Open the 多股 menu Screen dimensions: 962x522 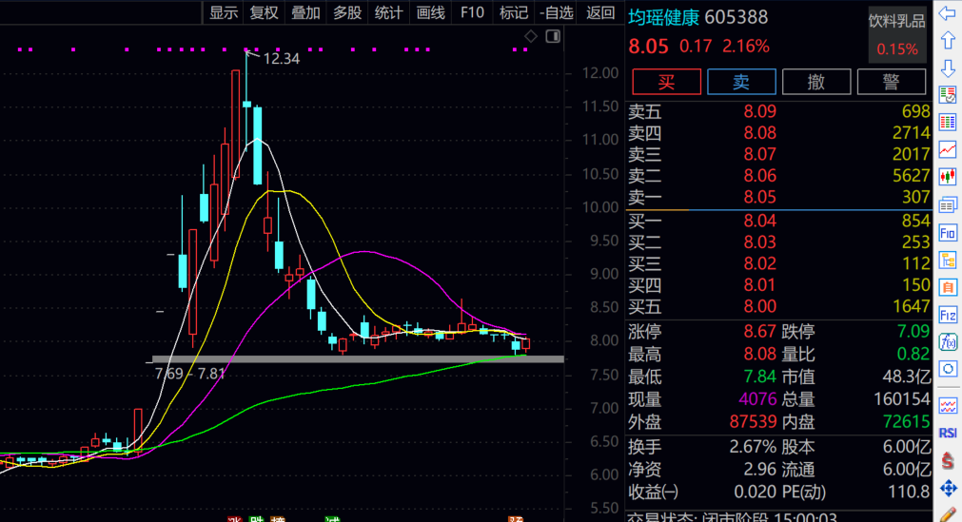click(347, 12)
